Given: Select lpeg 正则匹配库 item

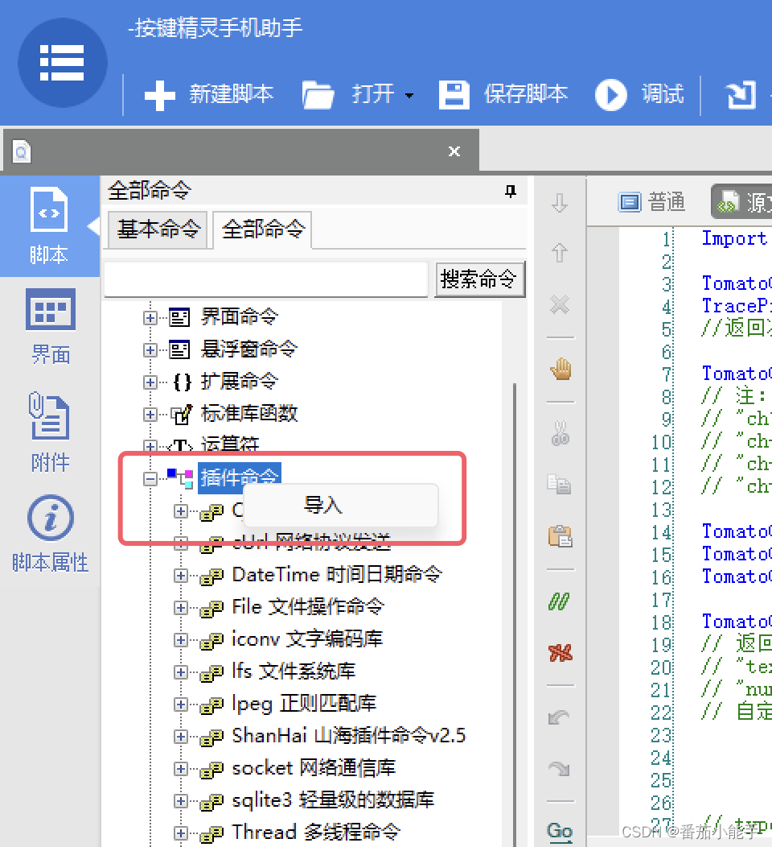Looking at the screenshot, I should (304, 704).
